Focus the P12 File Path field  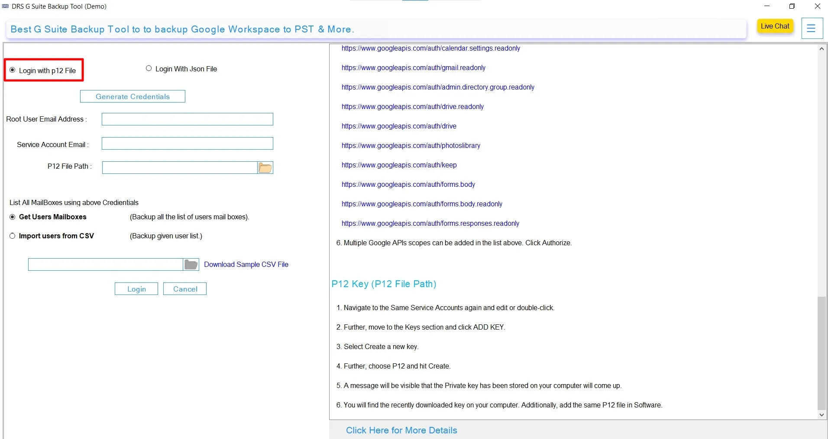(180, 168)
